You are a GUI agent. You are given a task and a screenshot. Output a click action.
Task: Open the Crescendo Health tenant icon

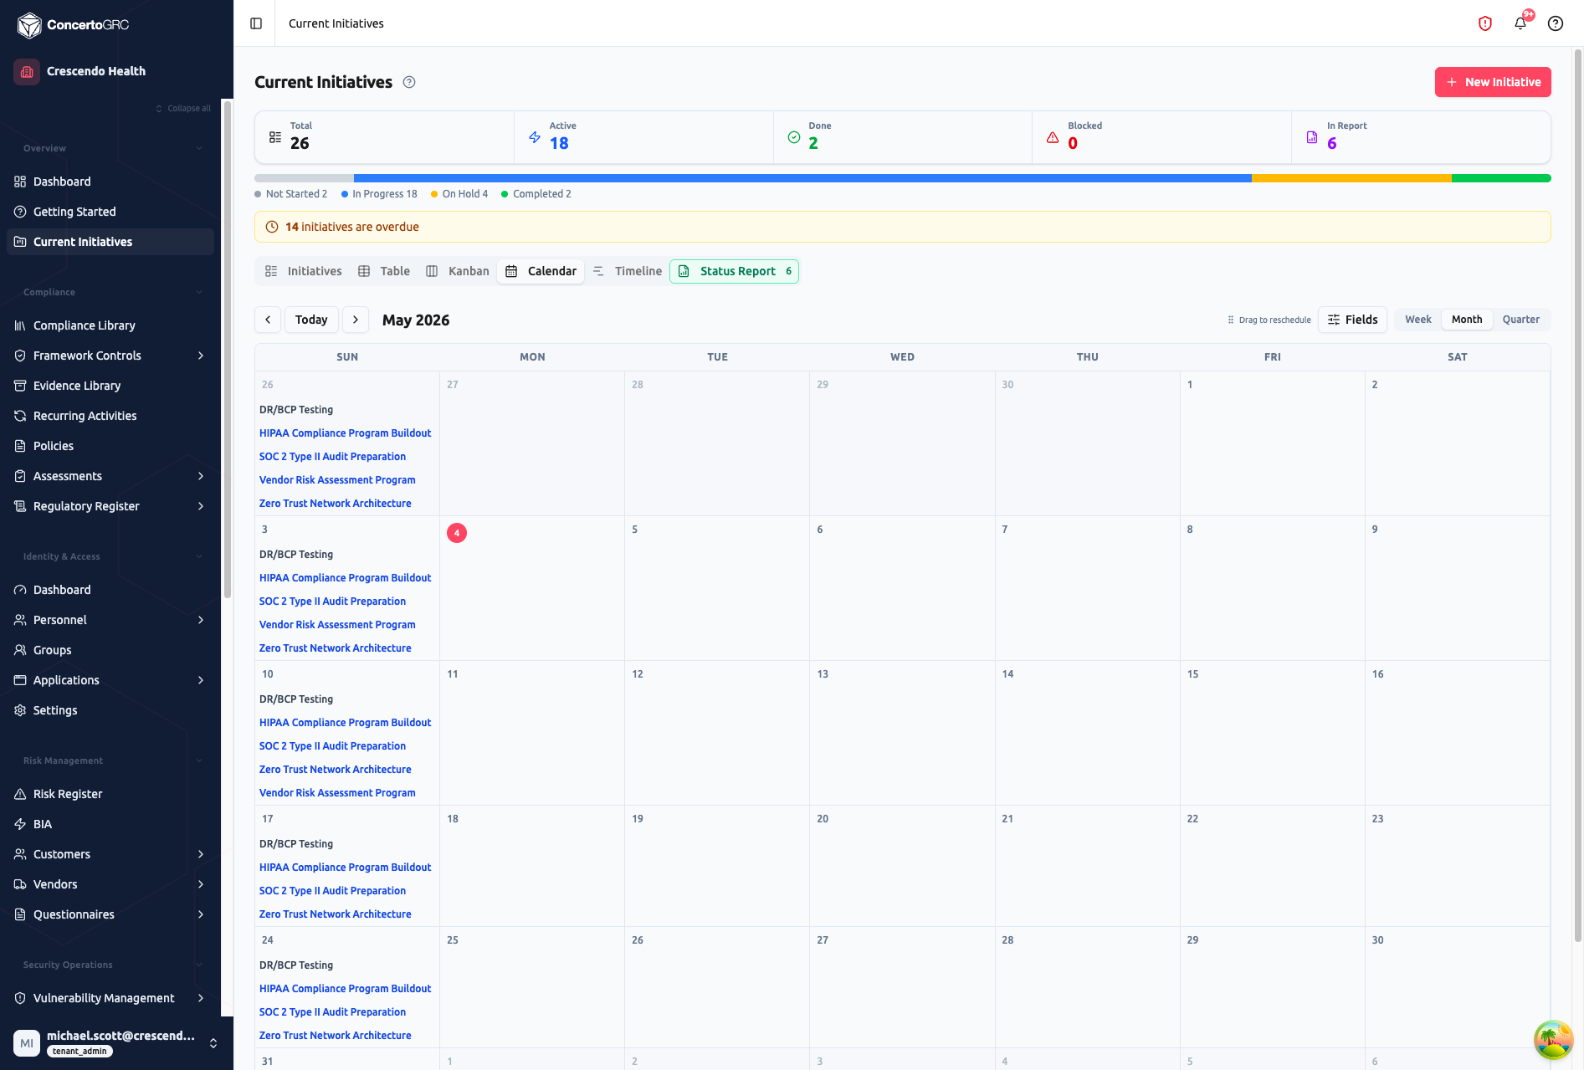tap(27, 72)
